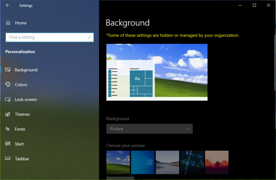
Task: Click the desktop background preview image
Action: pyautogui.click(x=157, y=72)
